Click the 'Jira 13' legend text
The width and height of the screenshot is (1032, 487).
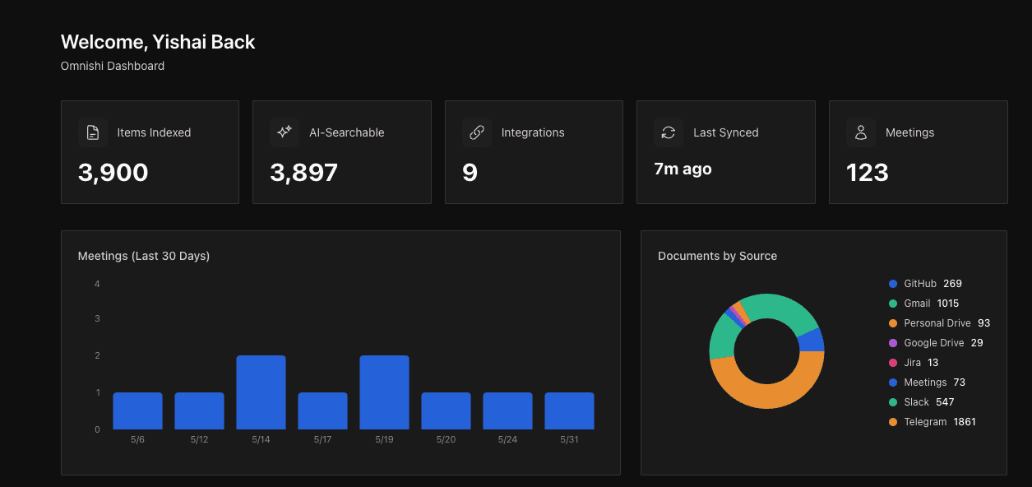point(921,363)
